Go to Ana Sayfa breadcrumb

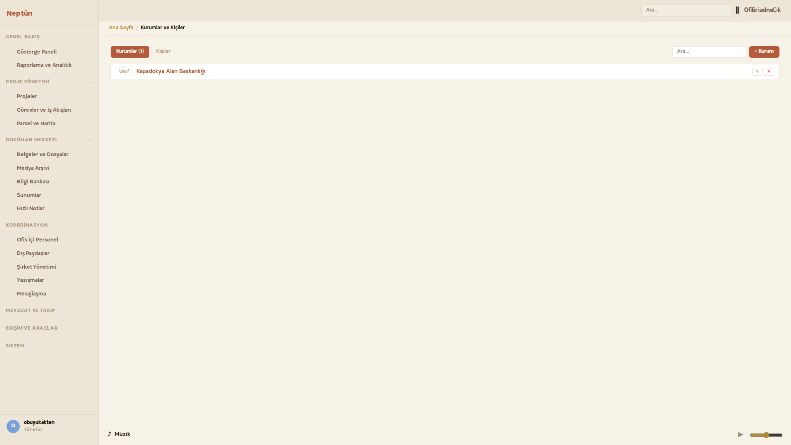(121, 28)
